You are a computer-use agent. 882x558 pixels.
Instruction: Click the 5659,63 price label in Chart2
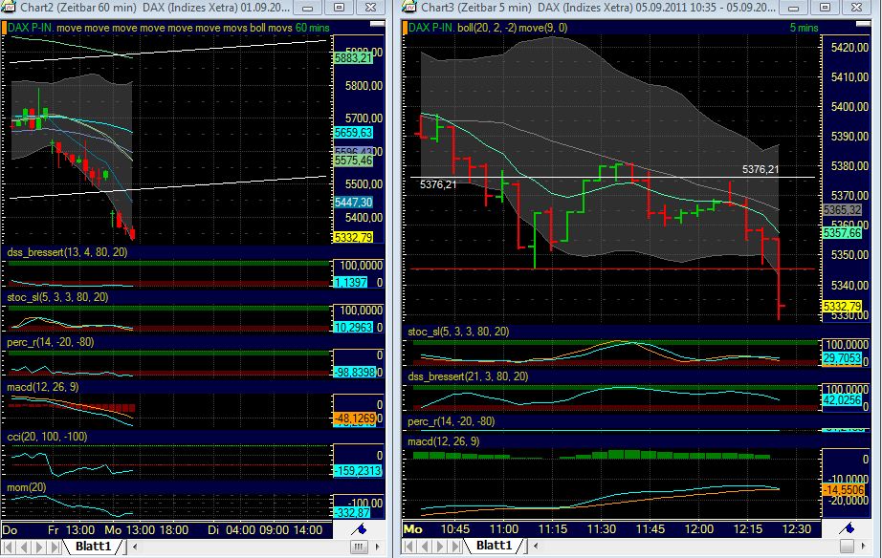pyautogui.click(x=353, y=133)
